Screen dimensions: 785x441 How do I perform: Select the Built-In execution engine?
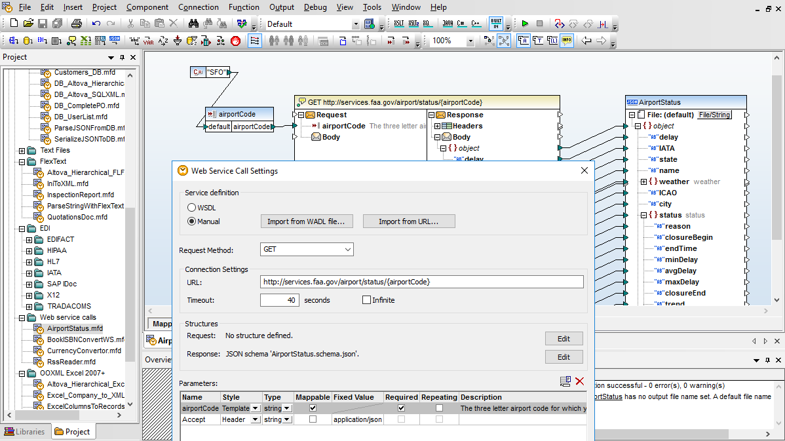(x=496, y=24)
